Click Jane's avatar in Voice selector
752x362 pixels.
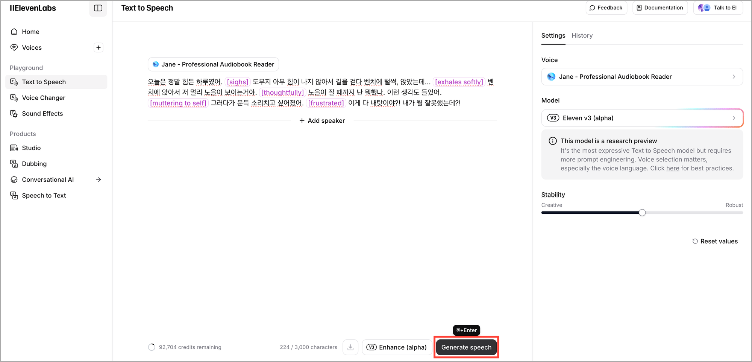click(x=551, y=77)
